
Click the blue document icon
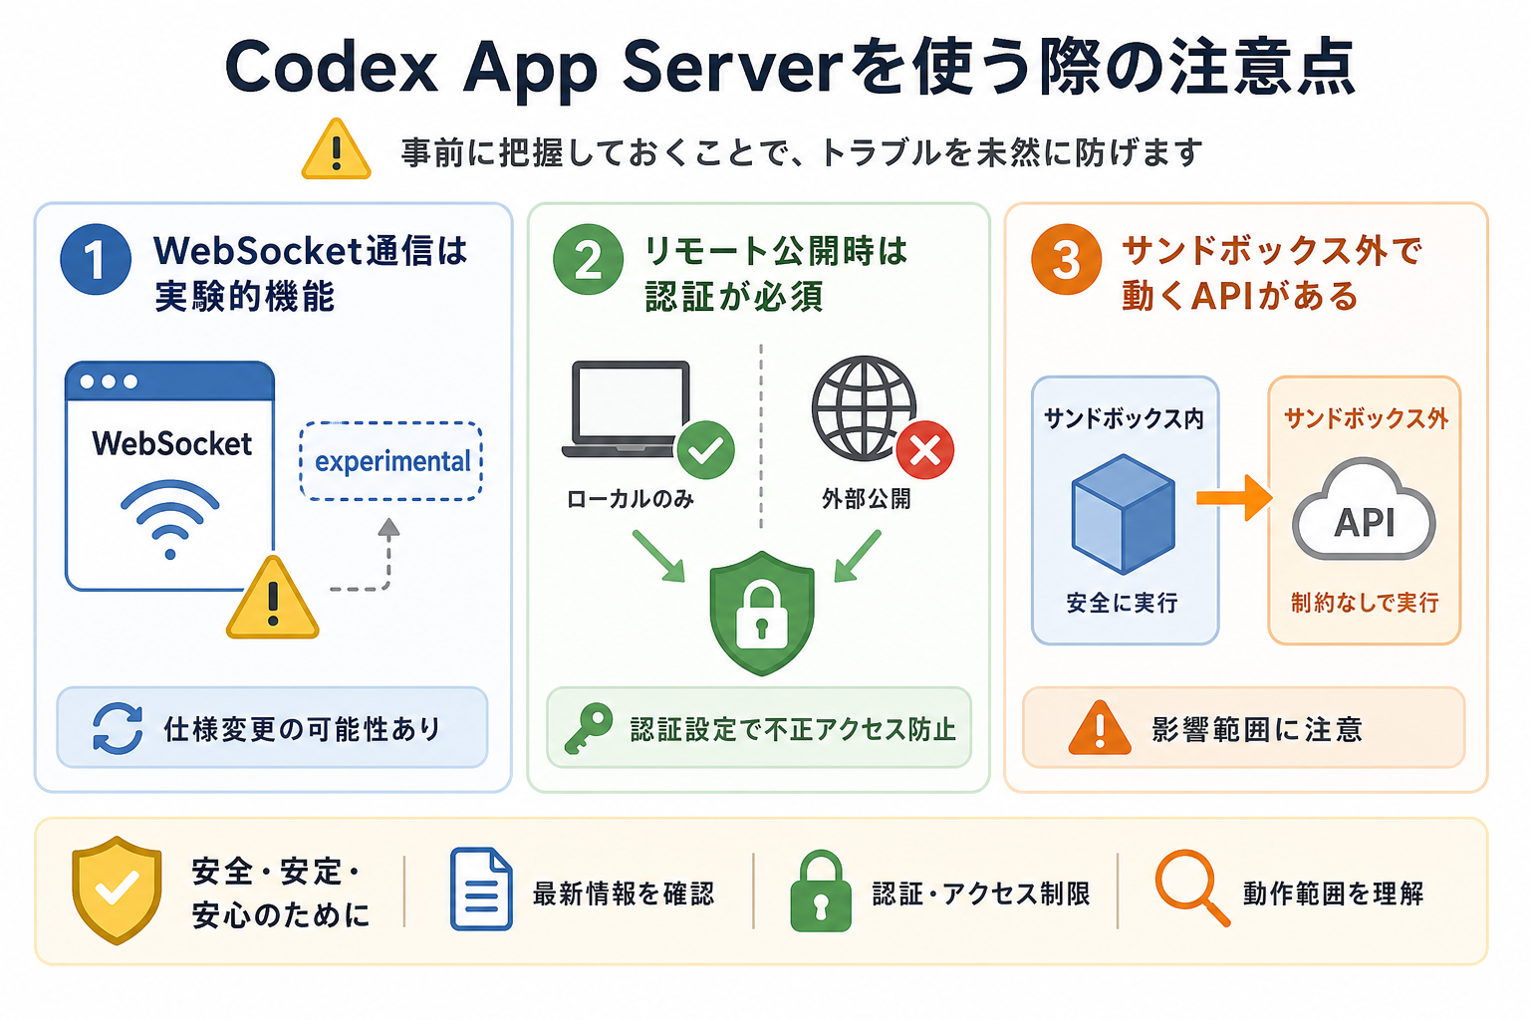(x=481, y=890)
